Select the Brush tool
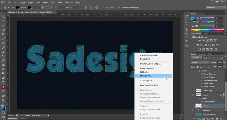This screenshot has height=120, width=227. pyautogui.click(x=3, y=48)
